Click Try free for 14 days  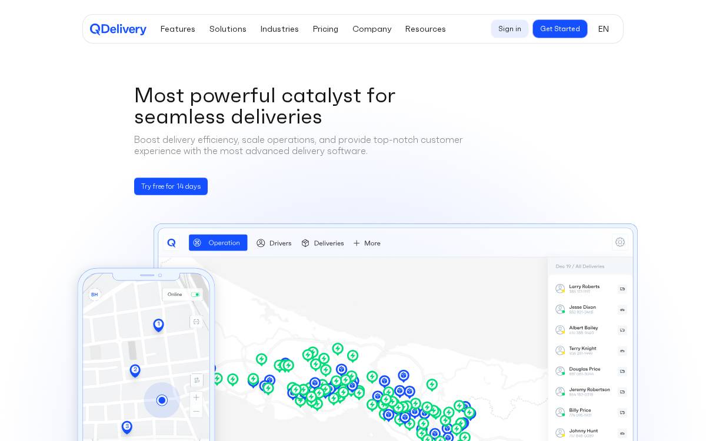point(171,186)
